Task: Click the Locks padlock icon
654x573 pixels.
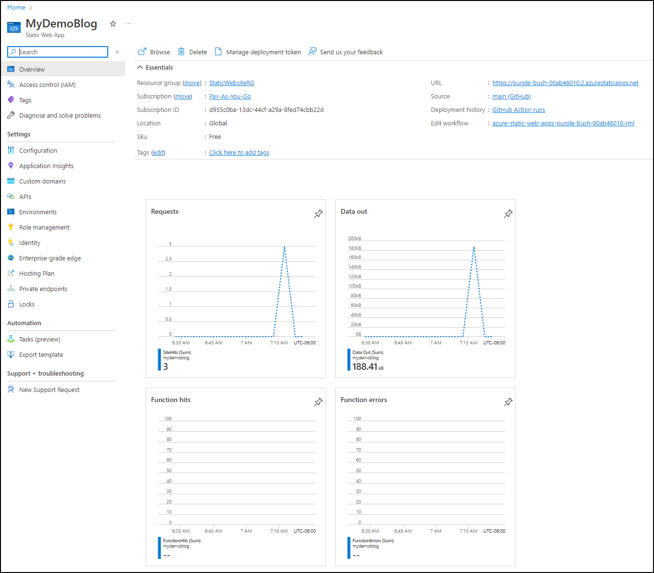Action: (11, 304)
